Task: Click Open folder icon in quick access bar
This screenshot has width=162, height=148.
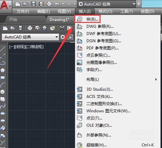Action: coord(26,4)
